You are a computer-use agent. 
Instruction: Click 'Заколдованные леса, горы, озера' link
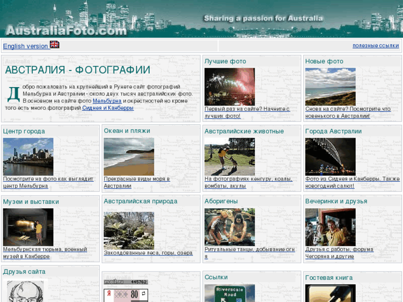(x=148, y=253)
